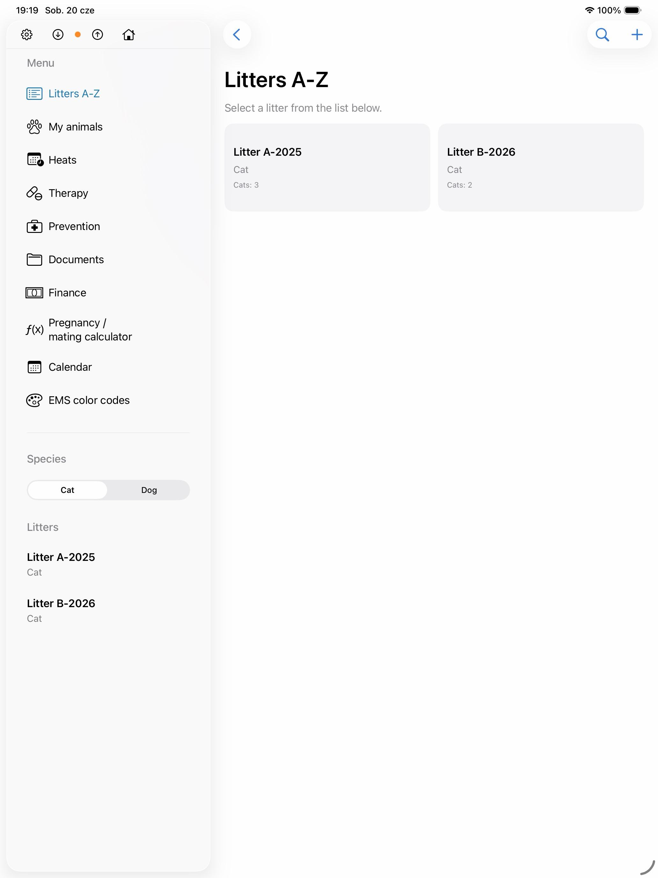Tap the Calendar grid icon
Image resolution: width=658 pixels, height=878 pixels.
pyautogui.click(x=34, y=367)
